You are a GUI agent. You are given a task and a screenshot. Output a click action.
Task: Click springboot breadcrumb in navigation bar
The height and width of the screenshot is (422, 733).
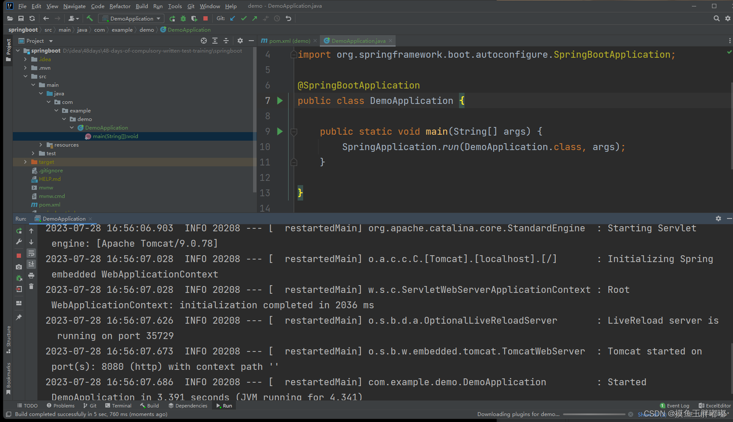pyautogui.click(x=23, y=30)
